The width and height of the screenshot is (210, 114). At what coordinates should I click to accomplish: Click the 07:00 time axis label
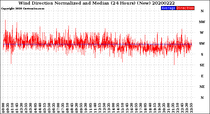click(58, 108)
